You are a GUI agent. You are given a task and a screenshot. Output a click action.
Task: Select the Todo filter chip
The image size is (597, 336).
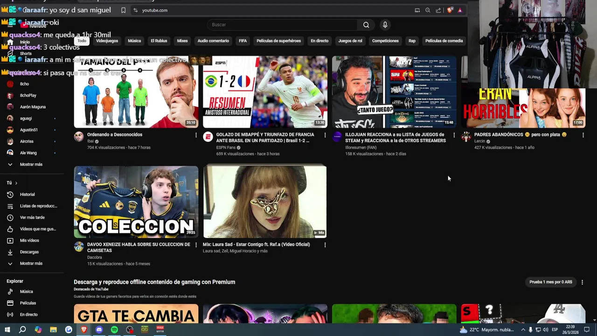[x=82, y=41]
